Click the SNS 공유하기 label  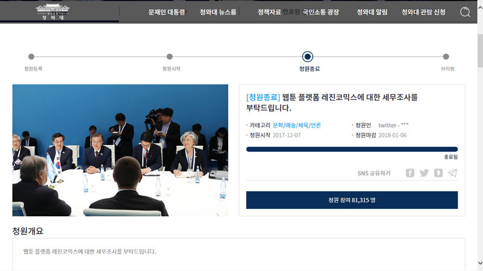tap(374, 173)
